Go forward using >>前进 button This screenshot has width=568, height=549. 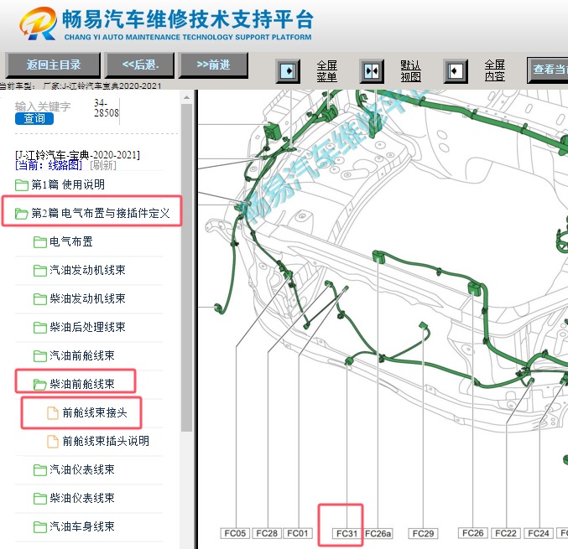pos(214,65)
